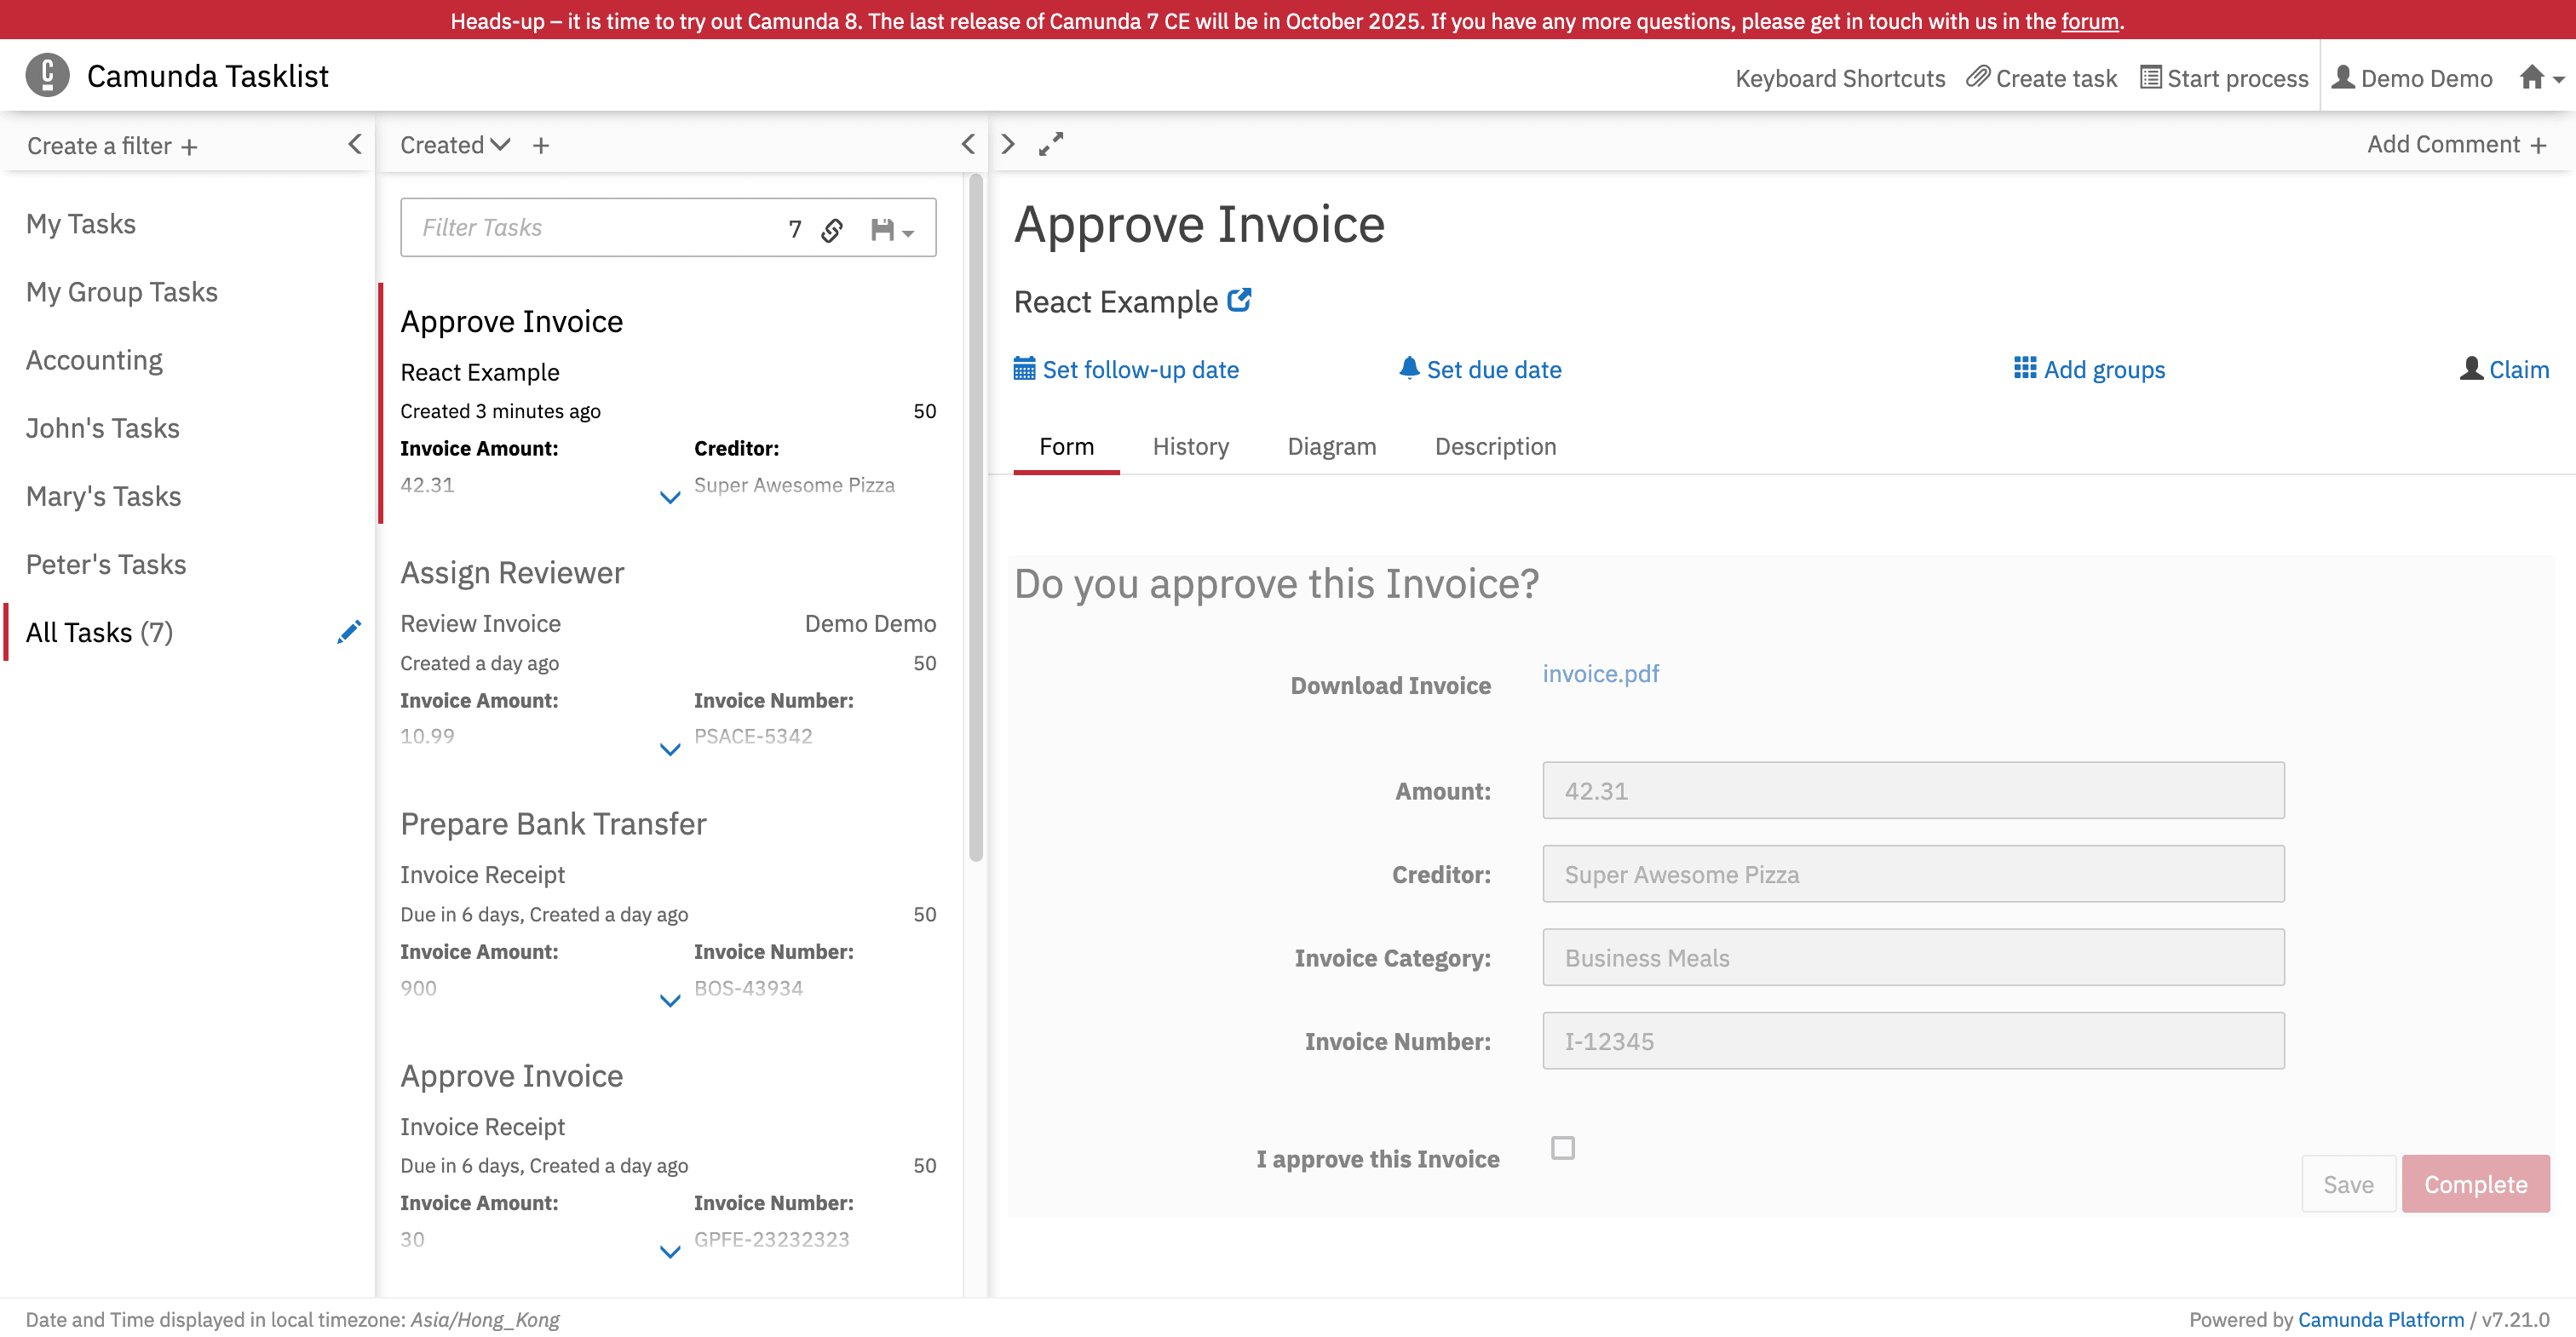Open React Example process in new window icon
Viewport: 2576px width, 1337px height.
point(1239,300)
